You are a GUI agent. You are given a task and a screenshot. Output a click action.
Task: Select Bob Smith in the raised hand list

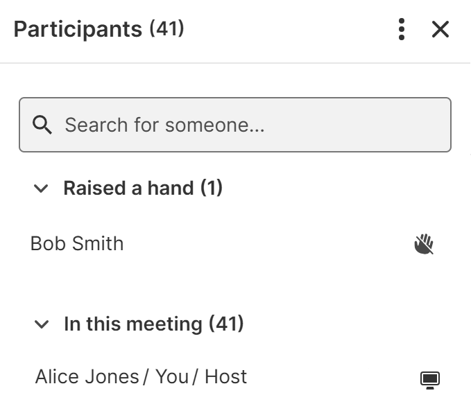77,244
